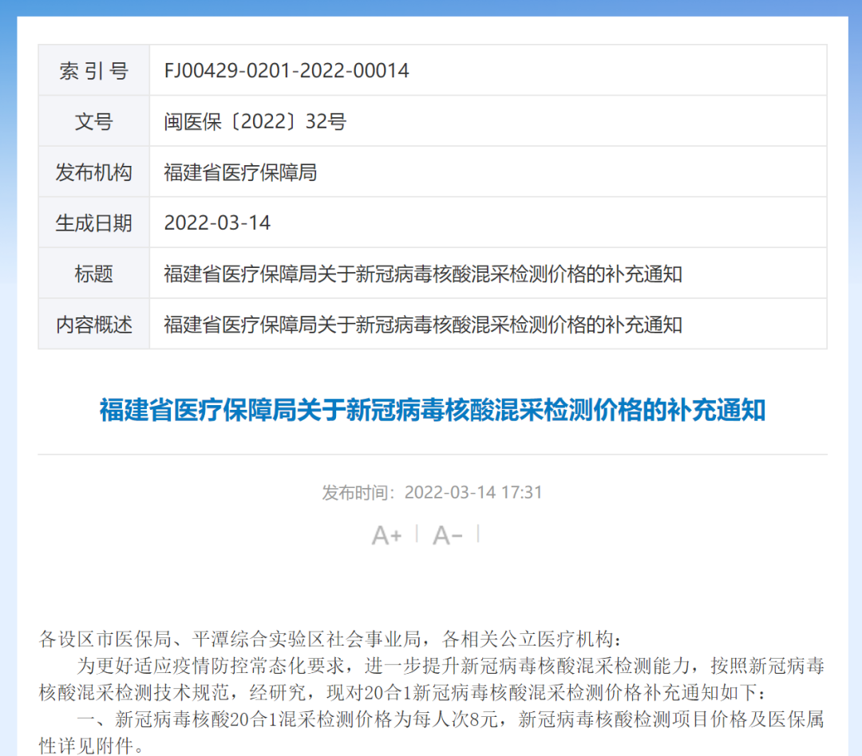Click the salutation line starting 各设区市医保局

(x=329, y=640)
